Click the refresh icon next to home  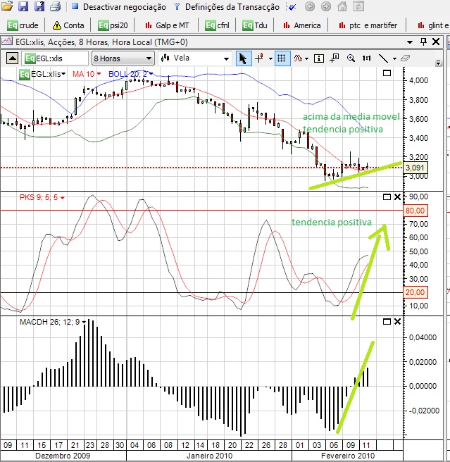tap(358, 6)
